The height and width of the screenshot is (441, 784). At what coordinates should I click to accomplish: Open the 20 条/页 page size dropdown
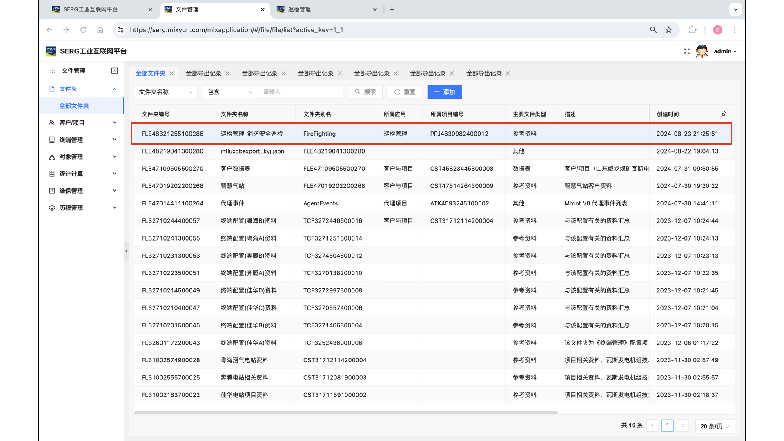715,426
